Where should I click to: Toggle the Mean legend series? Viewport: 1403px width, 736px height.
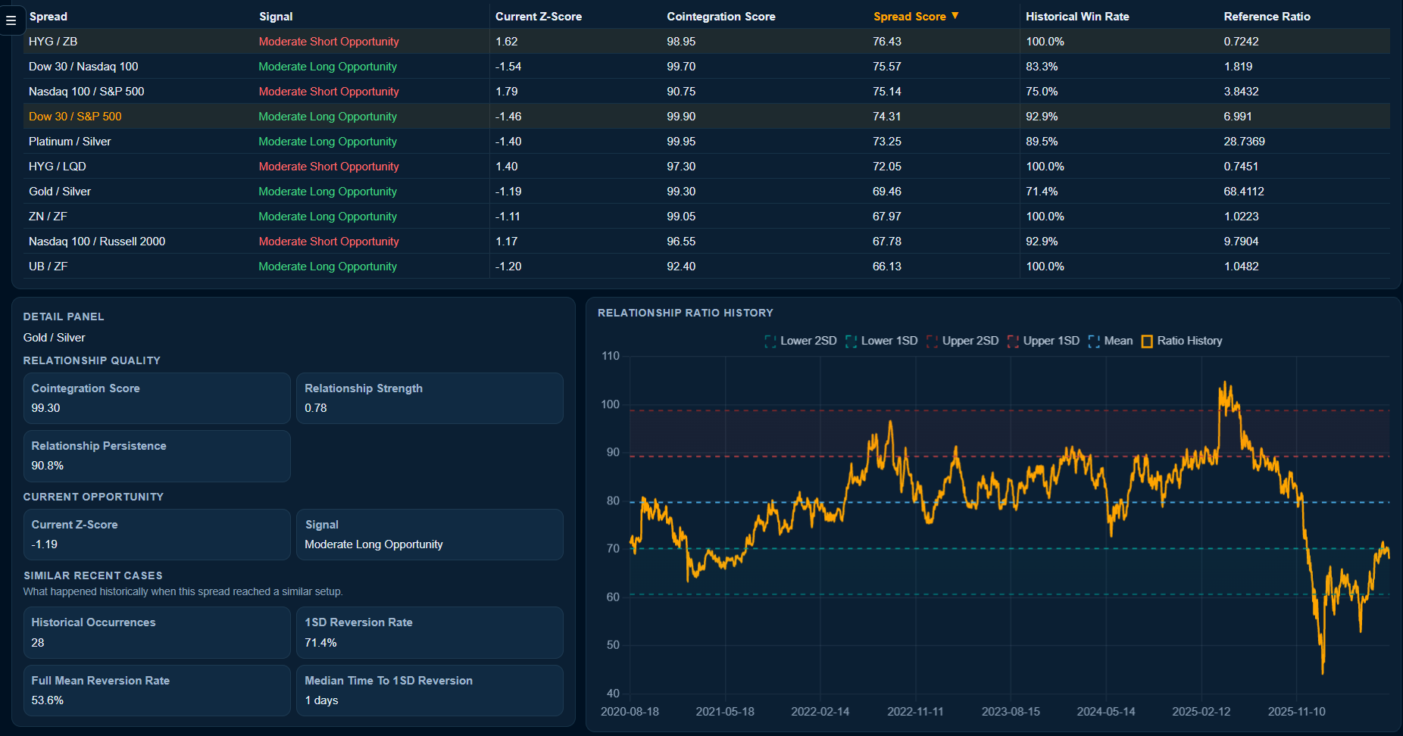pyautogui.click(x=1111, y=341)
